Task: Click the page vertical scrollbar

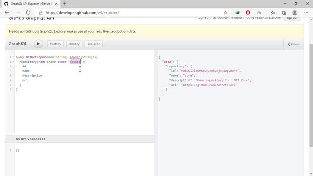Action: [311, 96]
